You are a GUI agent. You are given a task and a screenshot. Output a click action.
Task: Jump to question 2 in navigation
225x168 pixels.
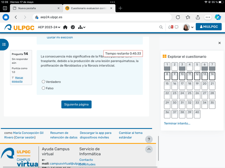pyautogui.click(x=175, y=66)
